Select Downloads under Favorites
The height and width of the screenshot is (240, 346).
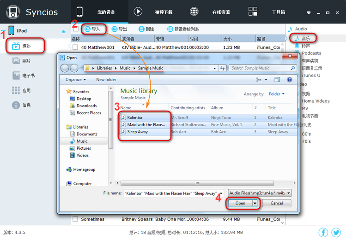[83, 105]
